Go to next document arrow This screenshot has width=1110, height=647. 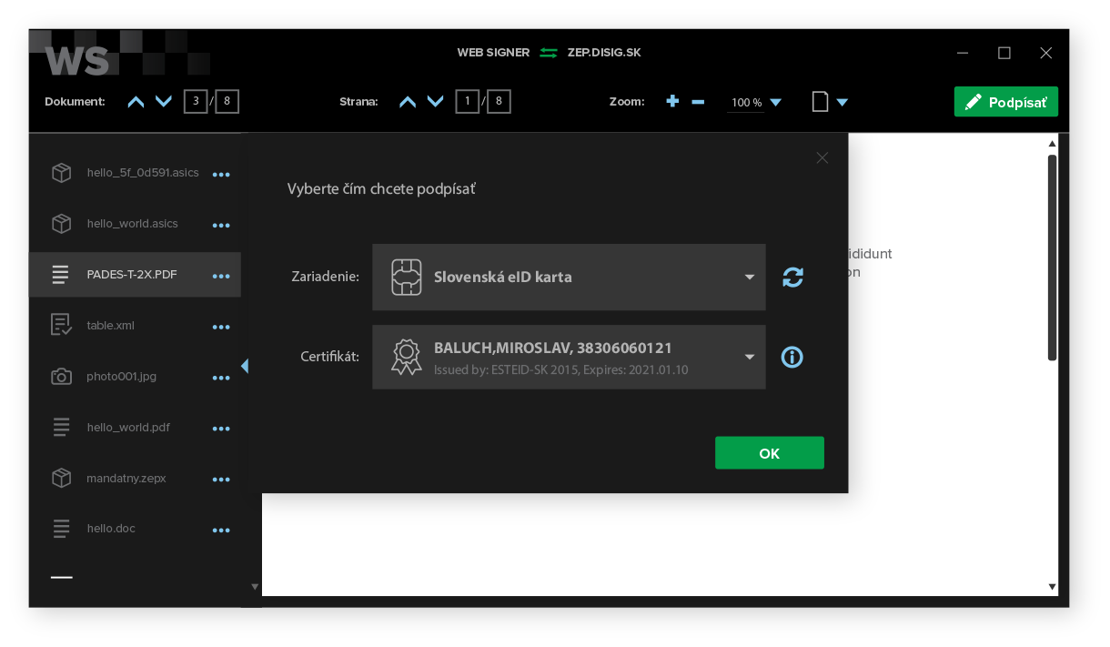point(164,102)
